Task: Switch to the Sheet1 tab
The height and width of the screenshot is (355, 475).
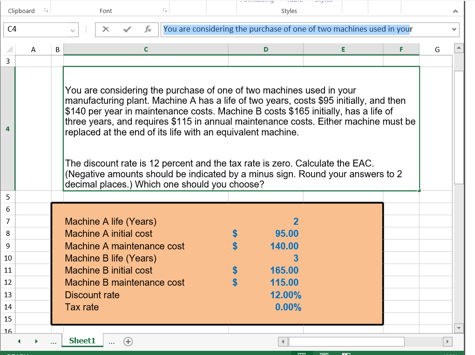Action: 82,341
